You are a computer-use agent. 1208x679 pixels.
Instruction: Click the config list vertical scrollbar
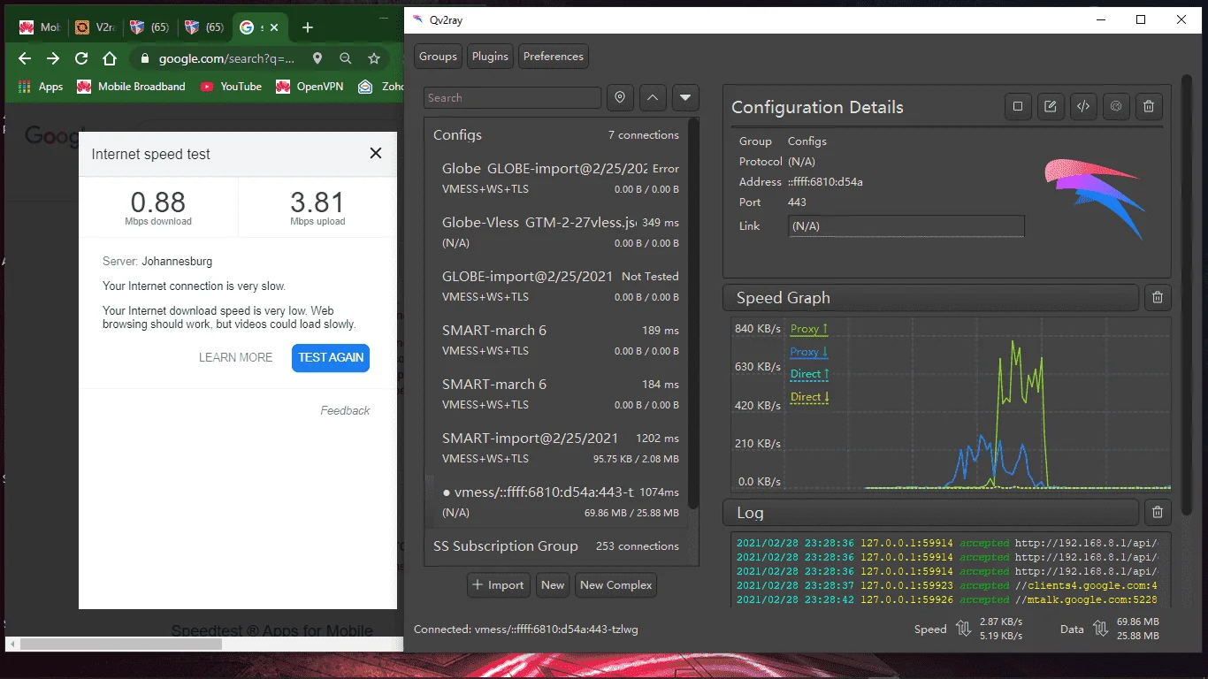pyautogui.click(x=694, y=314)
